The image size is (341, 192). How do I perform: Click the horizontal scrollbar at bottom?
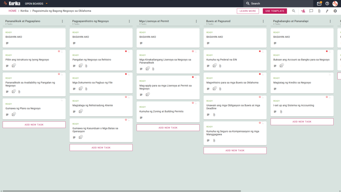(x=122, y=191)
